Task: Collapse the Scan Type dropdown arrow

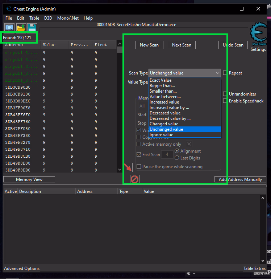Action: click(x=218, y=73)
